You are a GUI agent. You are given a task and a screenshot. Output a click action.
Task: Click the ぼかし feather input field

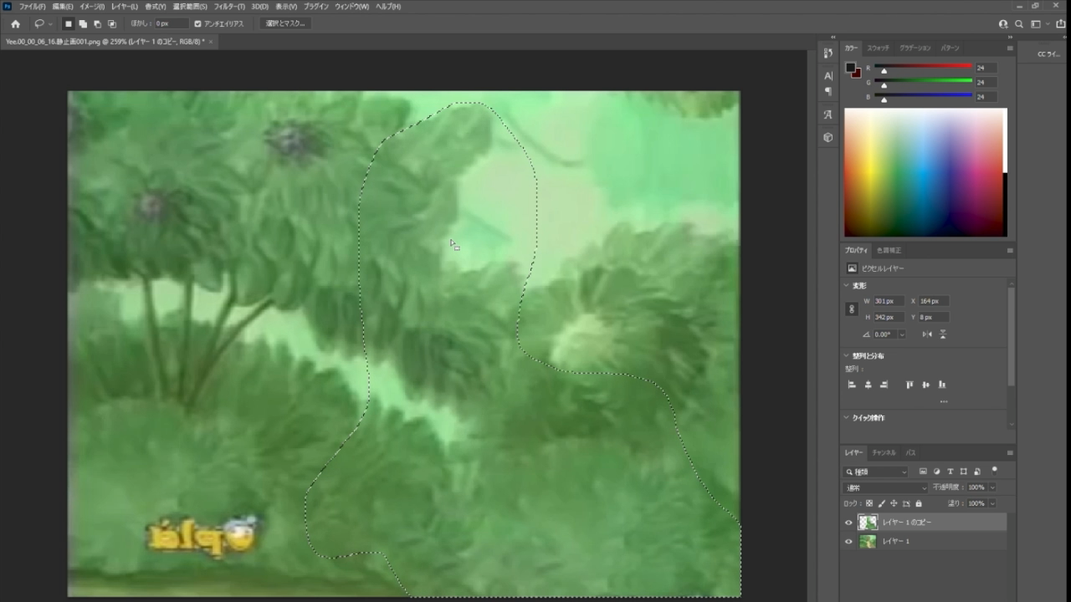click(171, 24)
